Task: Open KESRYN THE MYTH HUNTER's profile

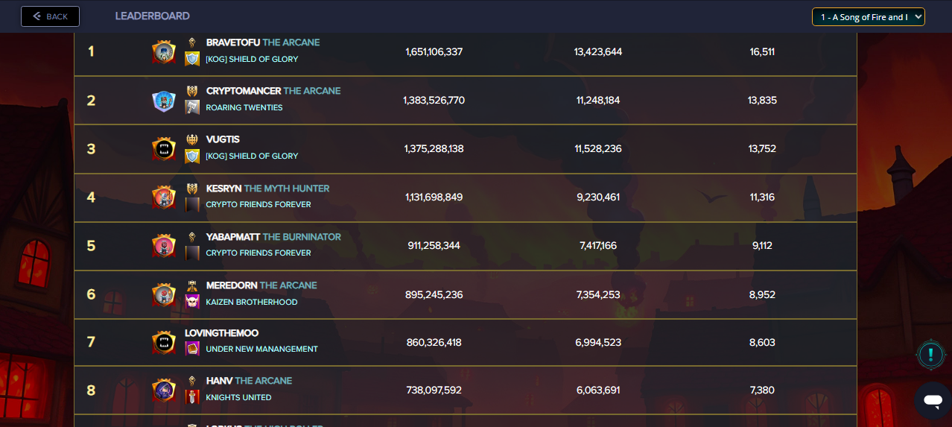Action: point(267,189)
